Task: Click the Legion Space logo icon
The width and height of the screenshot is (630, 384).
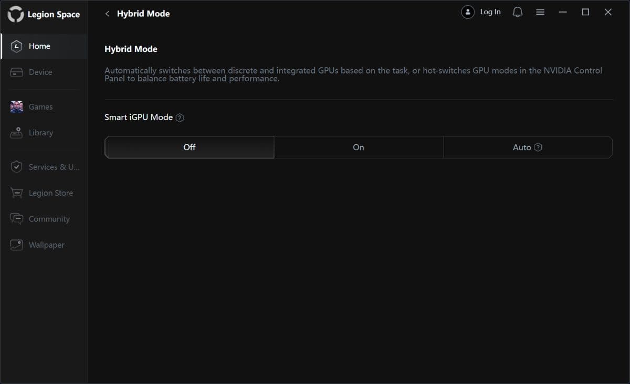Action: pyautogui.click(x=16, y=14)
